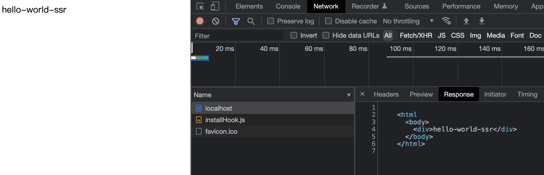
Task: Select the installHook.js request
Action: [x=225, y=120]
